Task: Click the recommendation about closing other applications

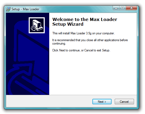Action: [90, 42]
